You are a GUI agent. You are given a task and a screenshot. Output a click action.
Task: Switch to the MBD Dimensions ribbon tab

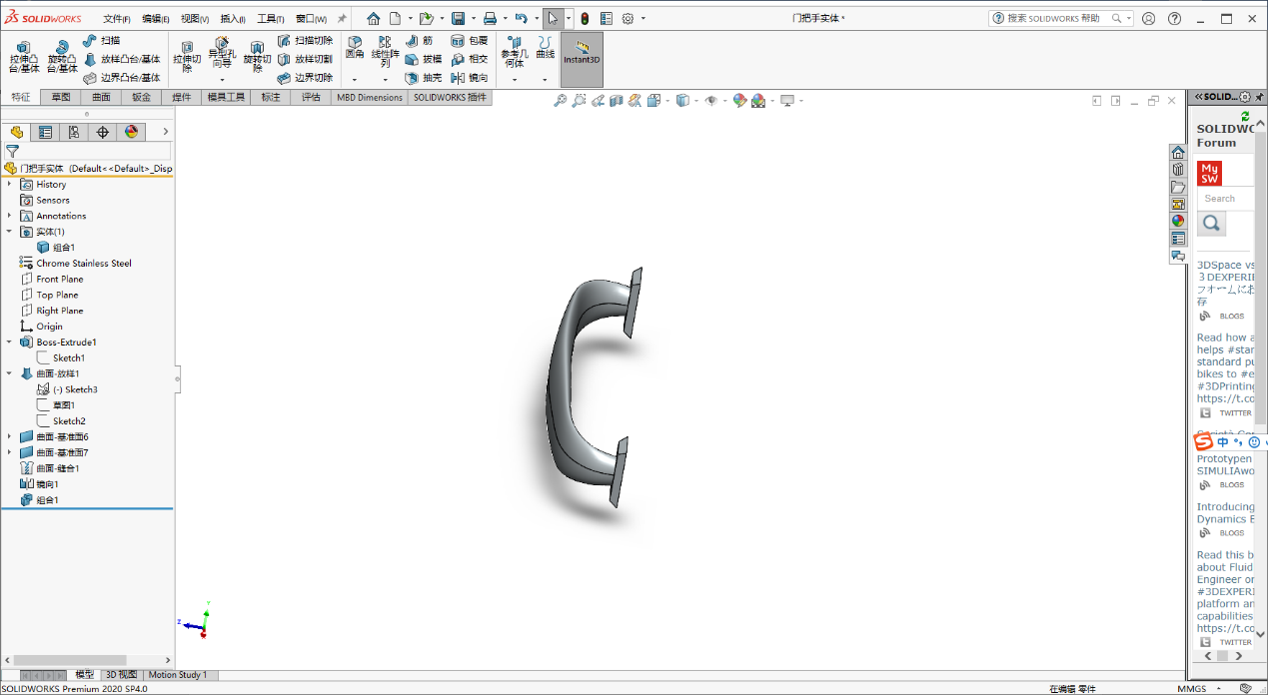pyautogui.click(x=370, y=97)
